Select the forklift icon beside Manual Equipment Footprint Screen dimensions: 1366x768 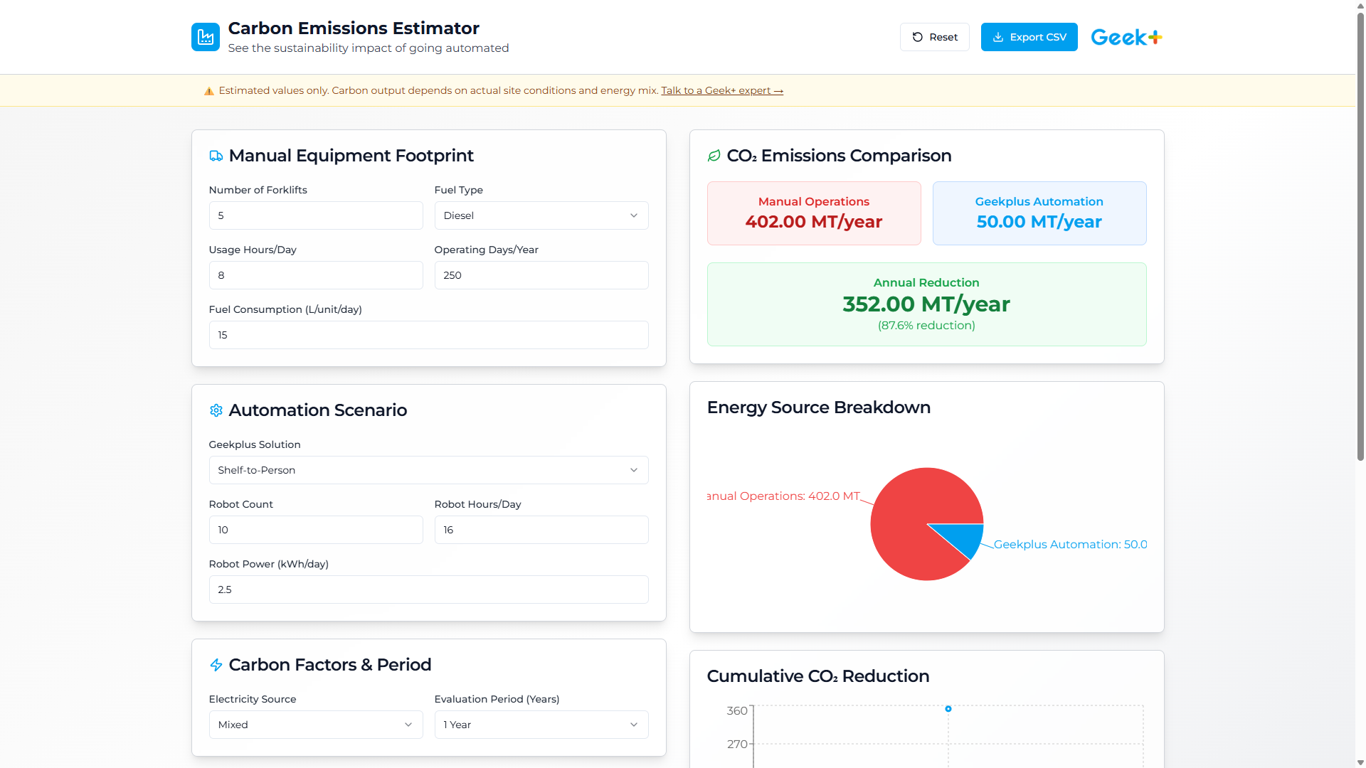click(216, 156)
